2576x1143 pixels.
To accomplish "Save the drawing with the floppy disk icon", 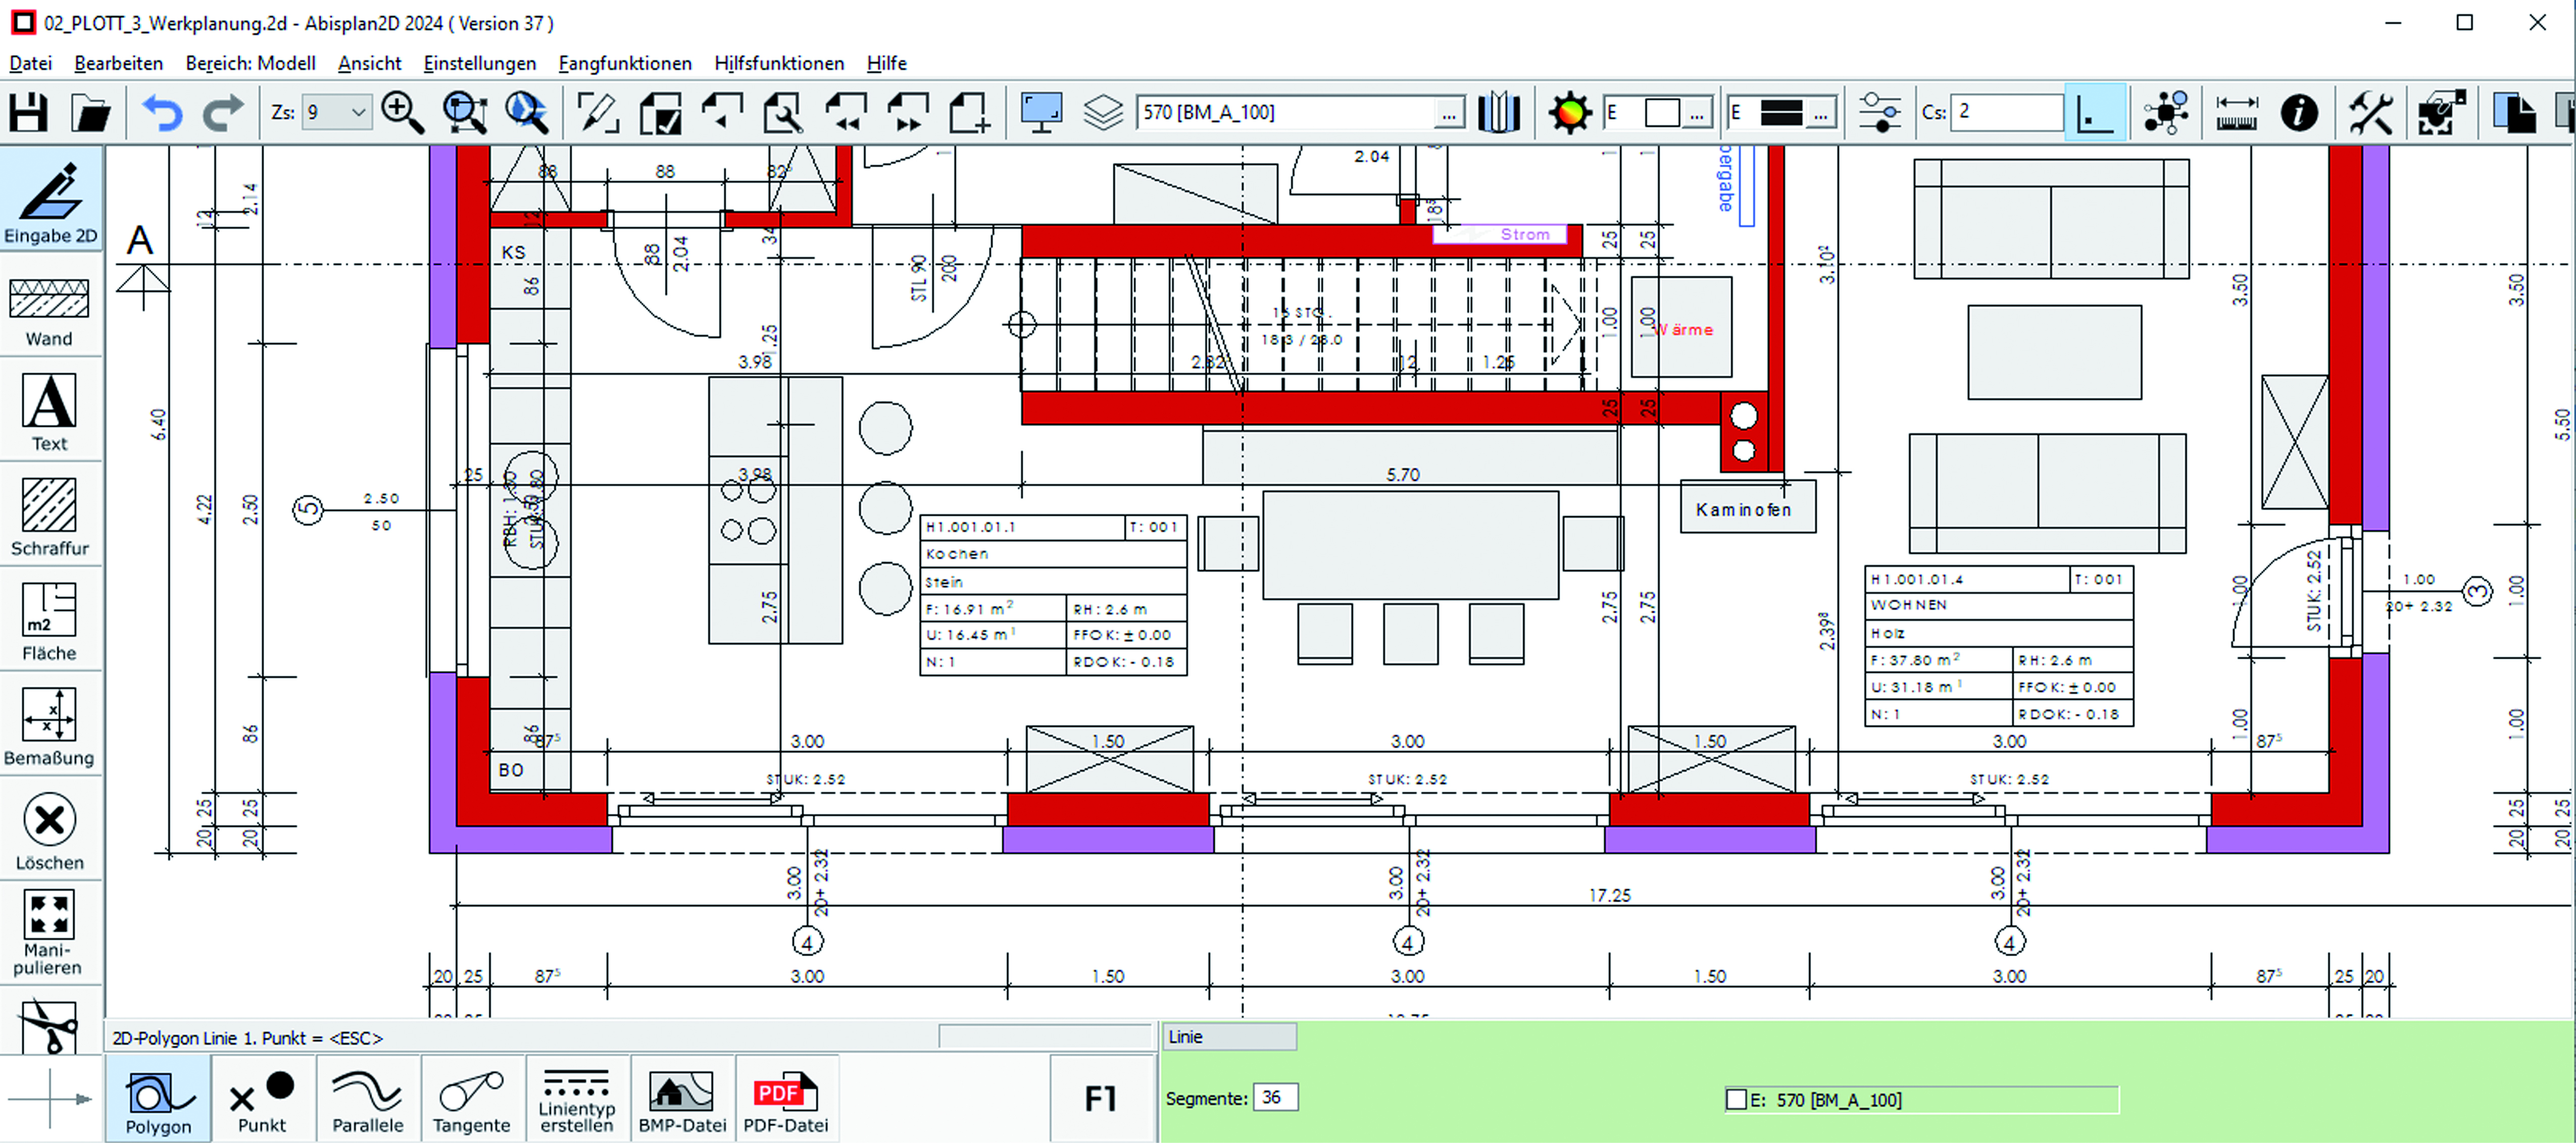I will click(x=29, y=112).
